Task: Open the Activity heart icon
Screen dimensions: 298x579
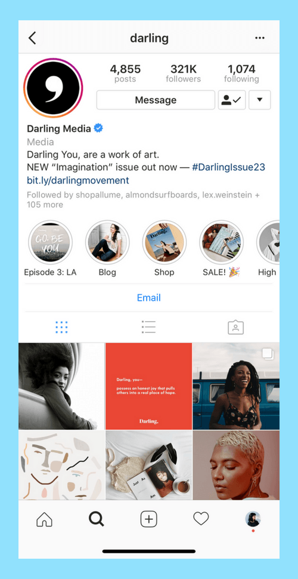Action: click(x=201, y=519)
